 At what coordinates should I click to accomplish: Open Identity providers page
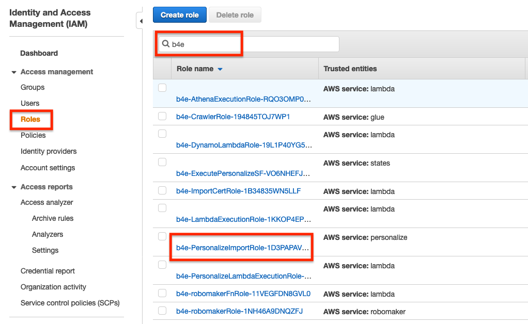(49, 151)
